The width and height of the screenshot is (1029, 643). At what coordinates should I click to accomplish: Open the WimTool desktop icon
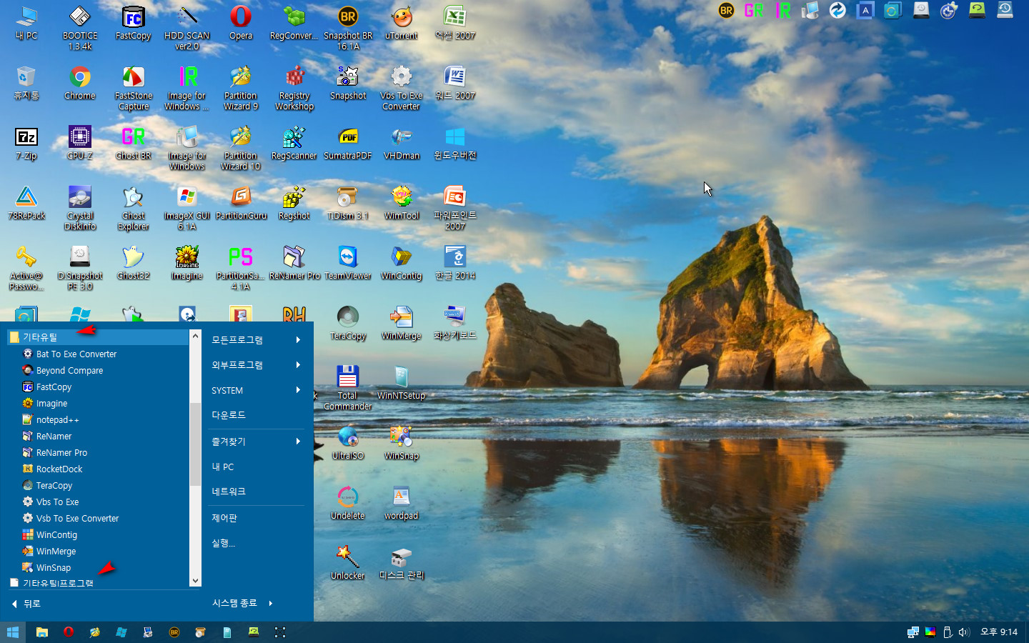[x=402, y=203]
